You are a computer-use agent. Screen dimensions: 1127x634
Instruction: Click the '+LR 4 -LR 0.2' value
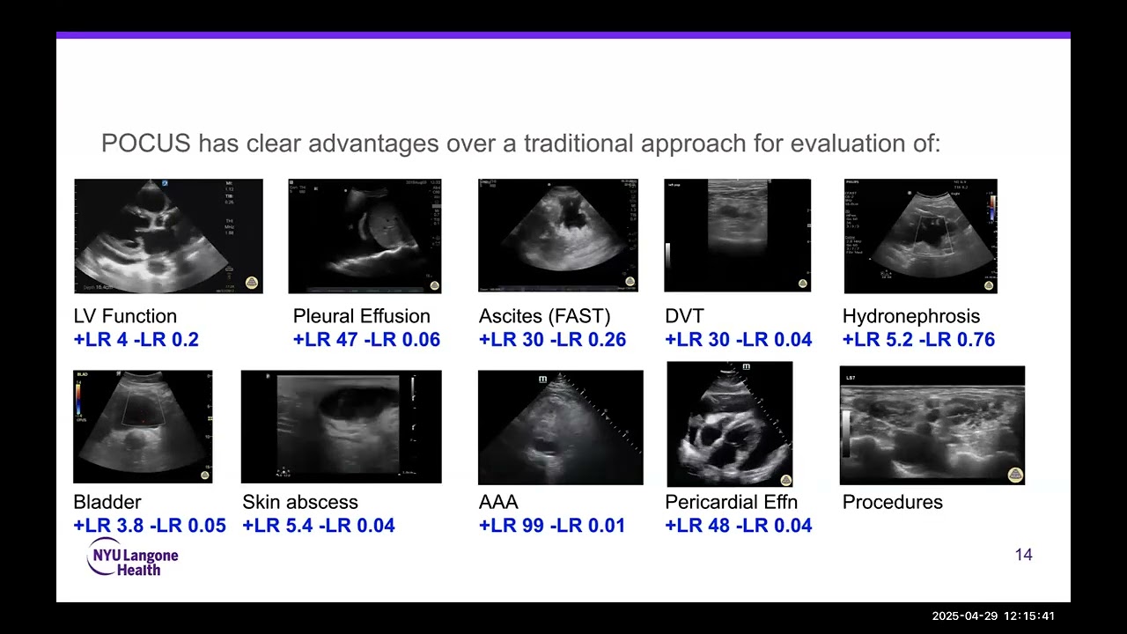[136, 340]
